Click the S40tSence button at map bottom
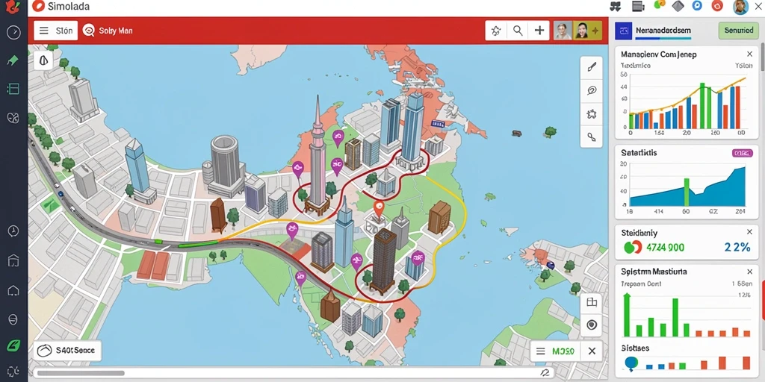Screen dimensions: 765x382 67,351
